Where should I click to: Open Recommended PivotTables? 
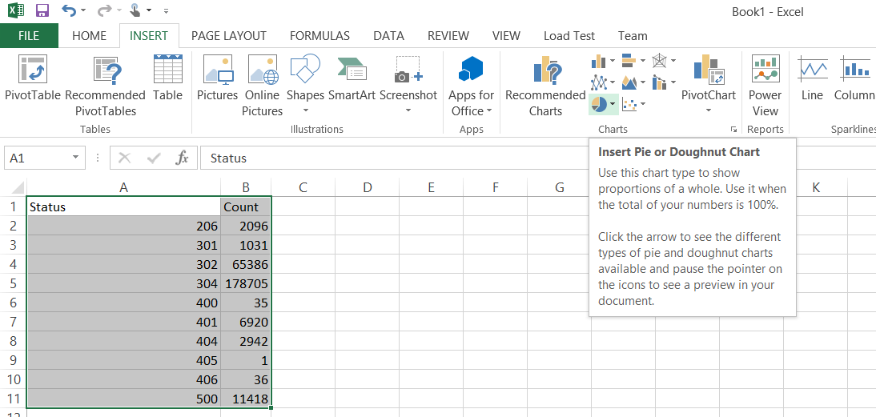pyautogui.click(x=105, y=86)
